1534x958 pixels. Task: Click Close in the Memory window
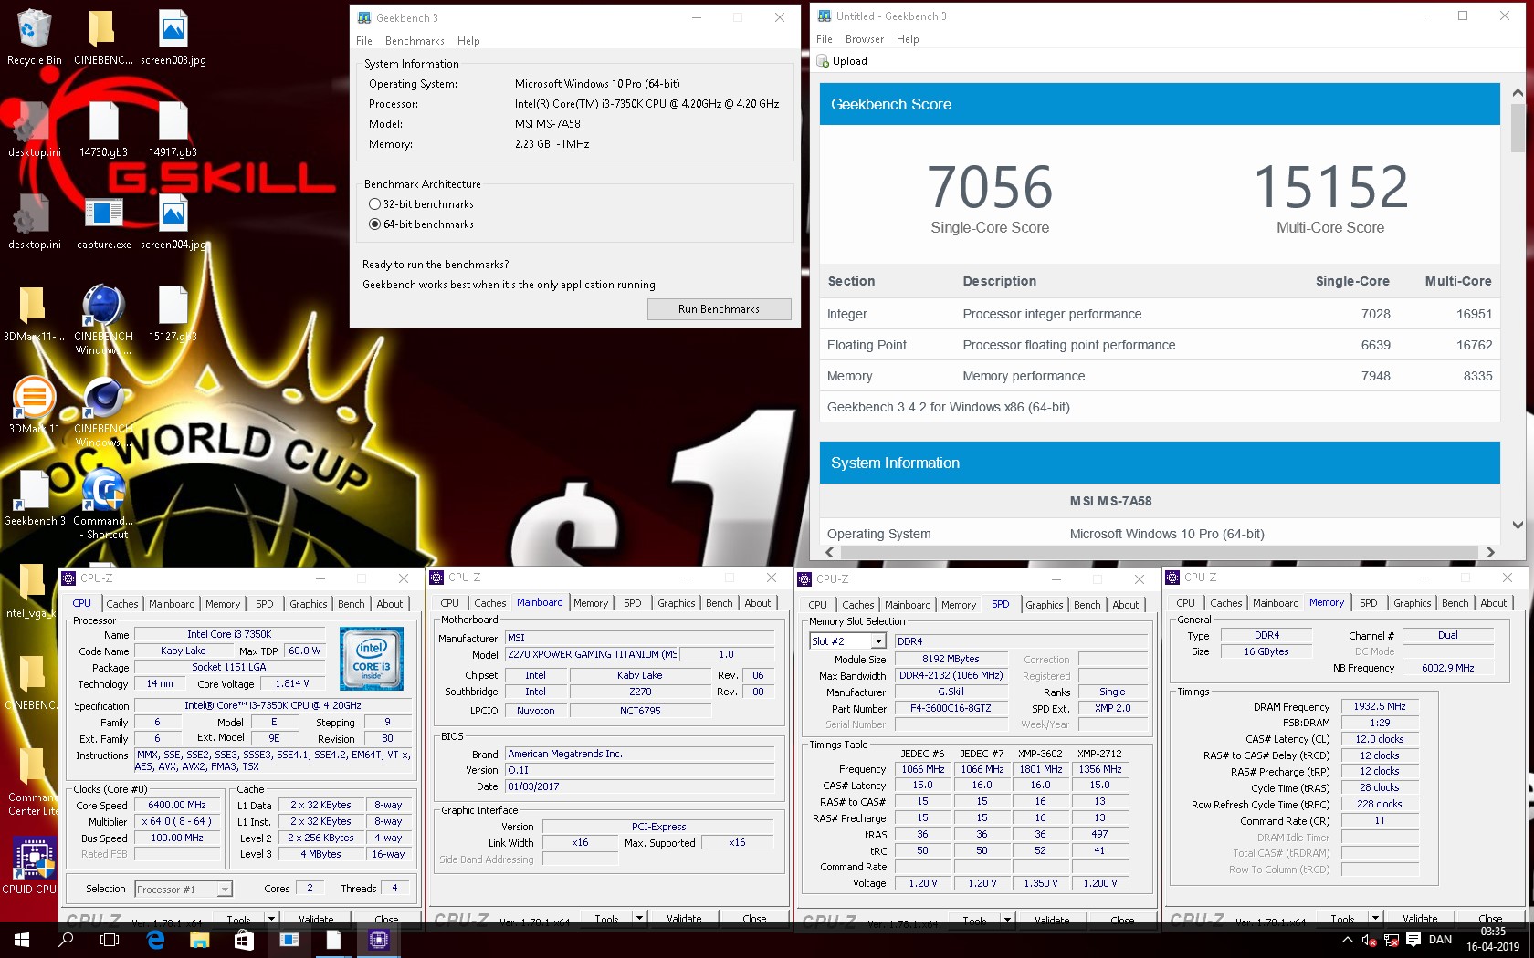pos(1490,919)
